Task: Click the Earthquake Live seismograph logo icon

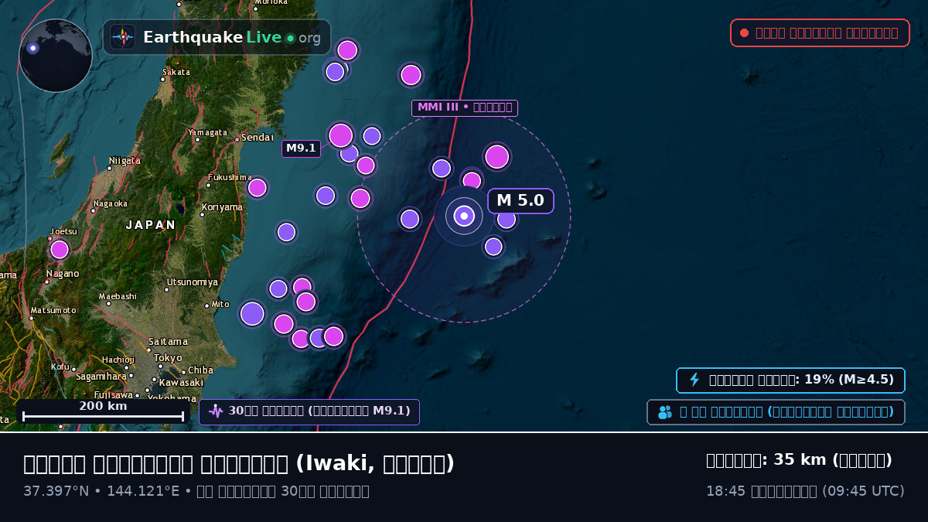Action: click(x=123, y=37)
